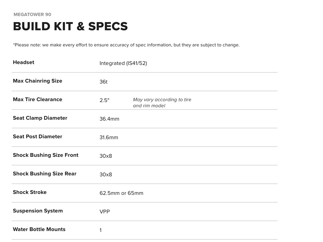The height and width of the screenshot is (242, 323).
Task: Select the Seat Post Diameter label
Action: [x=38, y=137]
